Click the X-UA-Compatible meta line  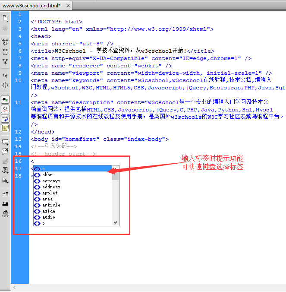coord(141,58)
